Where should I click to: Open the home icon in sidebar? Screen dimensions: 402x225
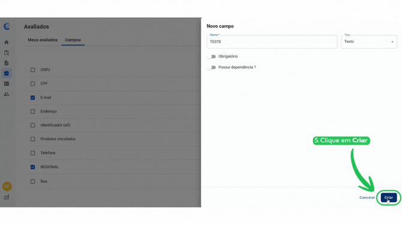pos(7,42)
